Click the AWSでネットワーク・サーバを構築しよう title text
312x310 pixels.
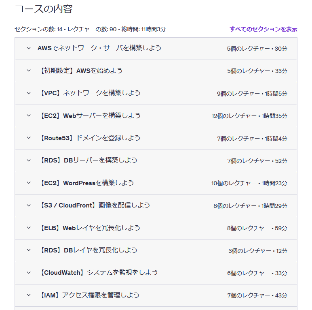pos(99,48)
